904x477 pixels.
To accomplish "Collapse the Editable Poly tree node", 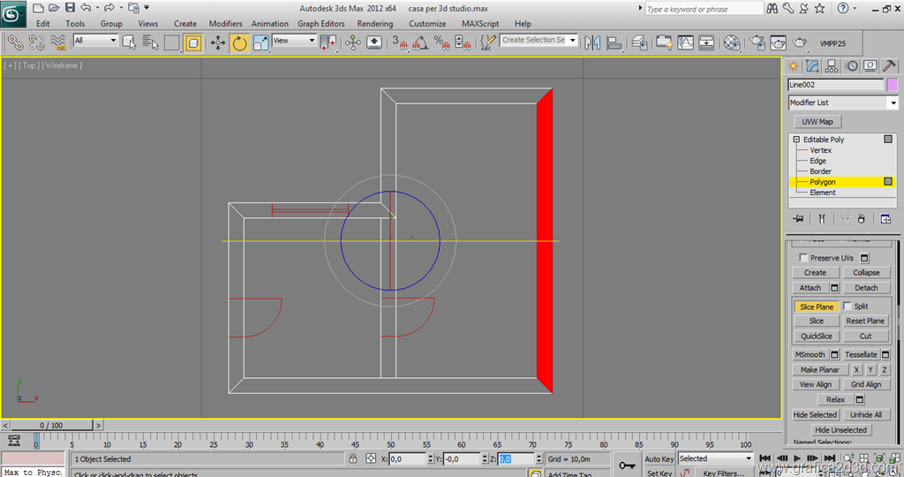I will [x=796, y=140].
